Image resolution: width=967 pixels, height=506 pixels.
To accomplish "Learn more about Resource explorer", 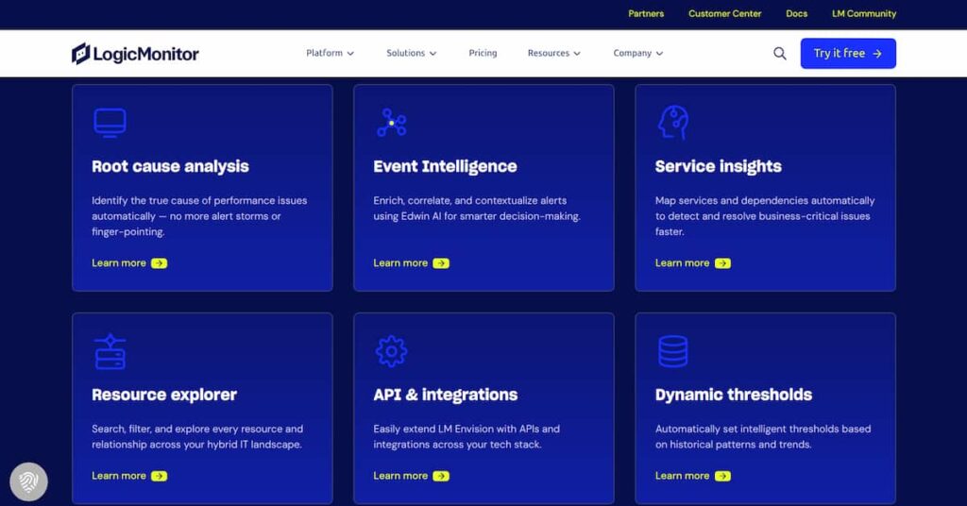I will [129, 476].
